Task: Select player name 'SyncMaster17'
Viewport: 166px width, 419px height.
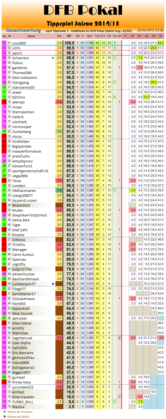Action: tap(24, 294)
